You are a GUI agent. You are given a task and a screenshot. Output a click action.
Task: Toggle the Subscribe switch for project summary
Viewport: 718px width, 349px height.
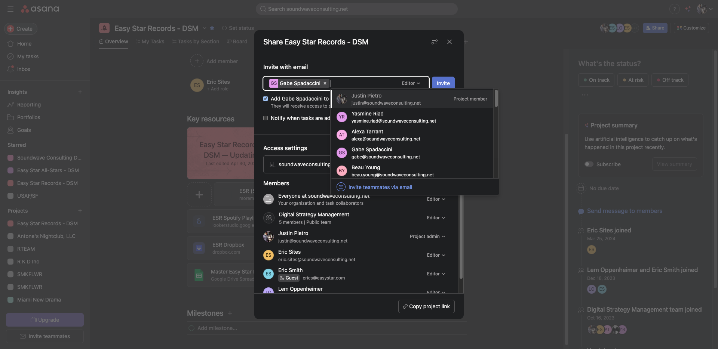(589, 164)
